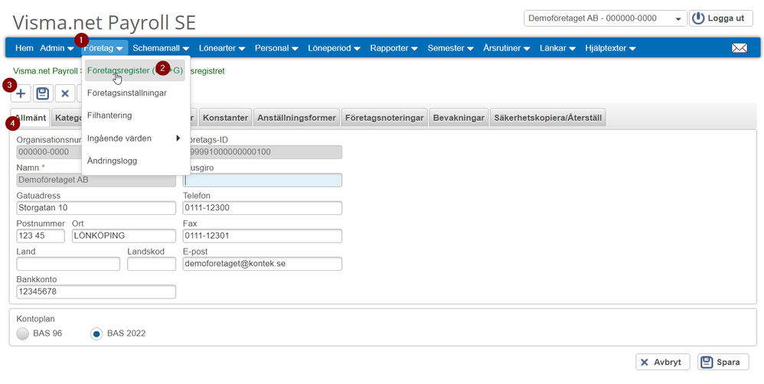Click the Organisationsnummer field 000000-0000
Screen dimensions: 764x384
49,152
